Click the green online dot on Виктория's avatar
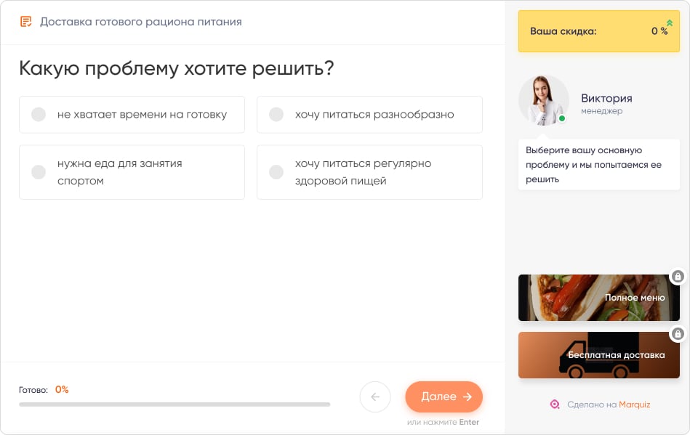Viewport: 690px width, 435px height. tap(563, 118)
